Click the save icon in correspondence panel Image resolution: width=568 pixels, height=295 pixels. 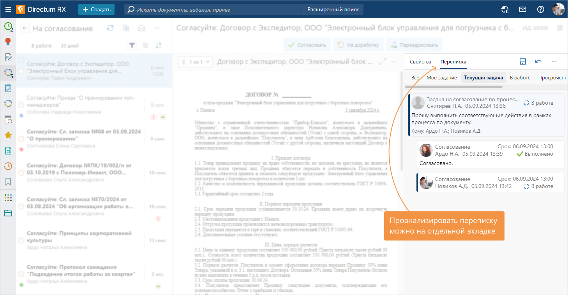[x=523, y=61]
